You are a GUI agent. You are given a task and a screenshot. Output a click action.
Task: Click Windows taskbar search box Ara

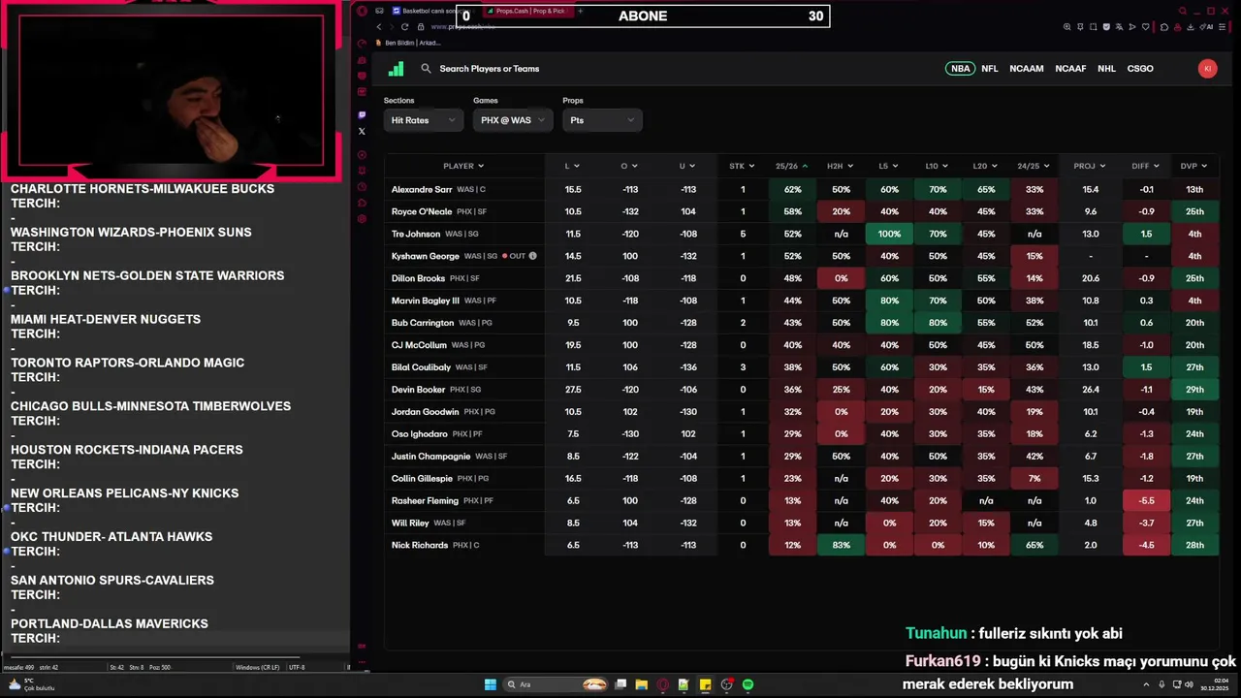(x=553, y=684)
